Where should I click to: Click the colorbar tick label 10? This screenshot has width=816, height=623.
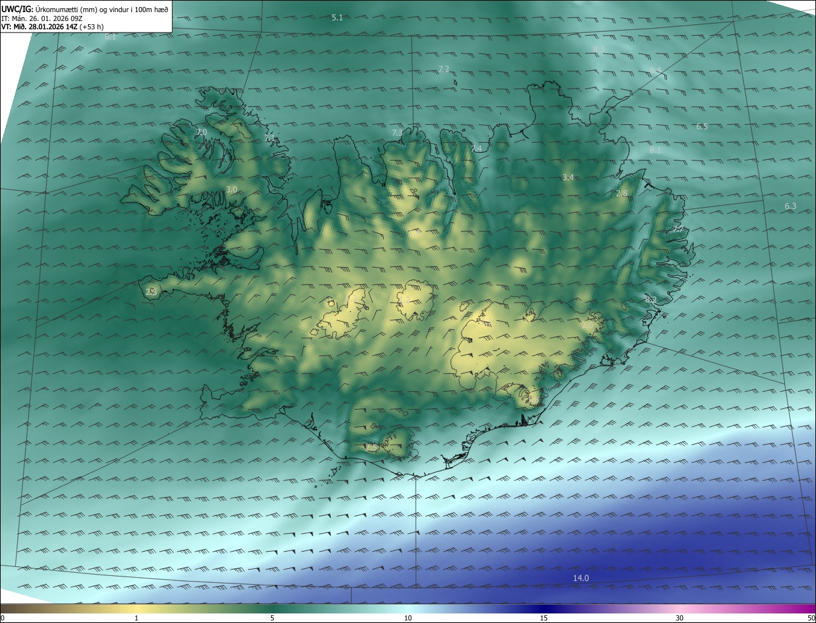[408, 619]
